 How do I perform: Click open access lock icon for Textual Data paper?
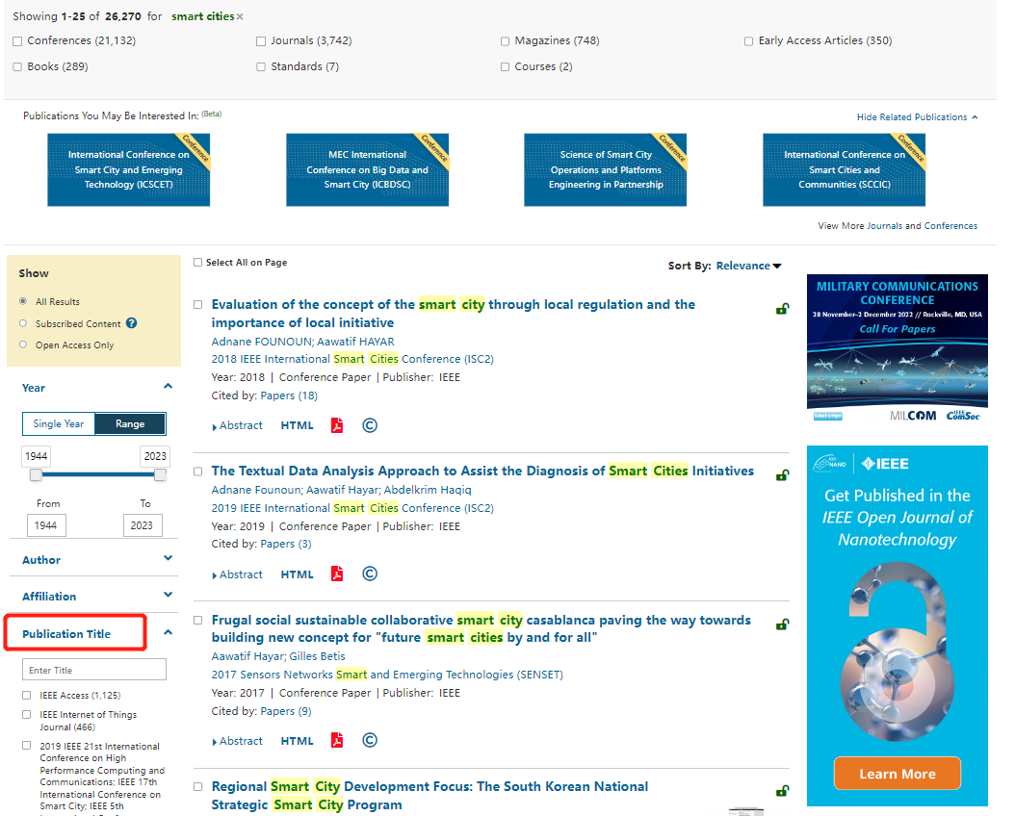pyautogui.click(x=783, y=476)
